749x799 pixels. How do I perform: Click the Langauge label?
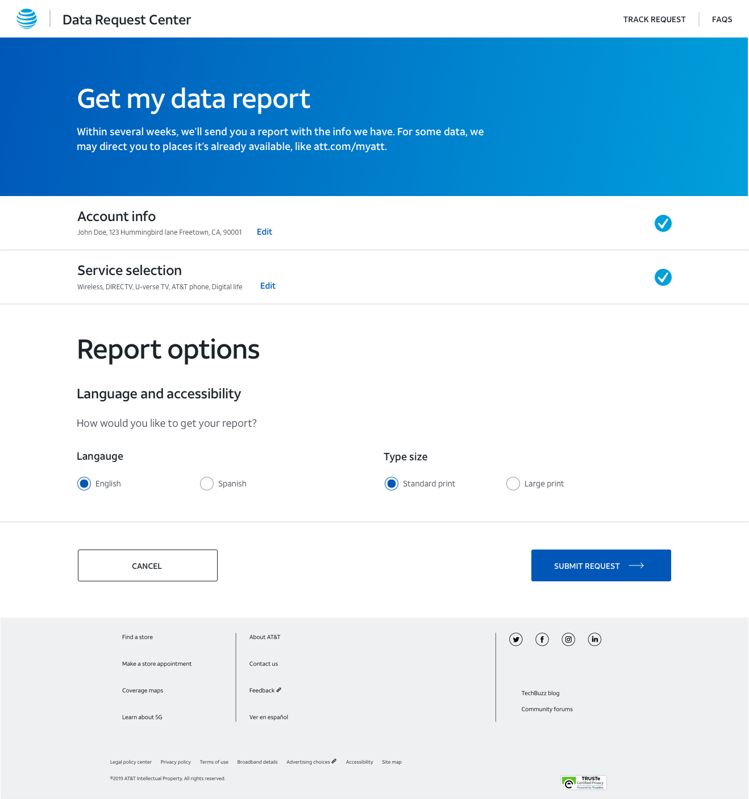tap(100, 456)
